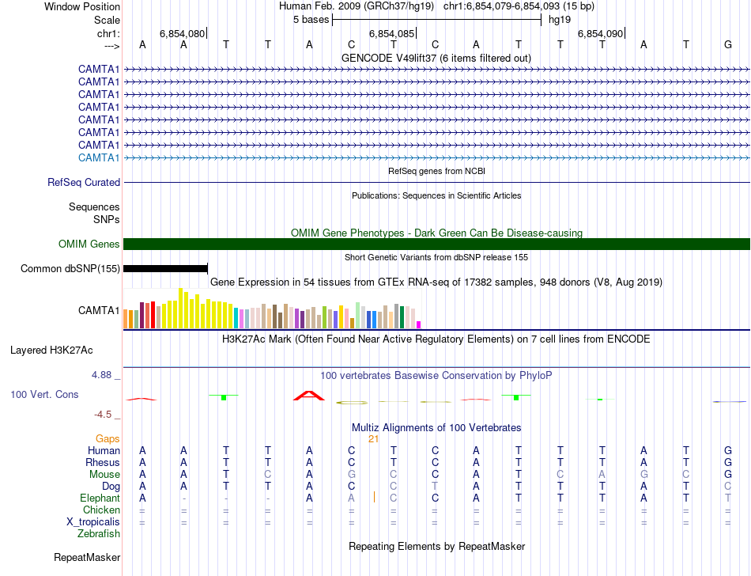
Task: Click the dark green OMIM gene bar
Action: click(x=436, y=244)
